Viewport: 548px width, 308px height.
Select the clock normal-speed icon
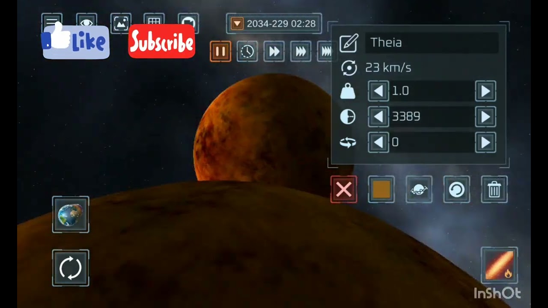point(247,52)
